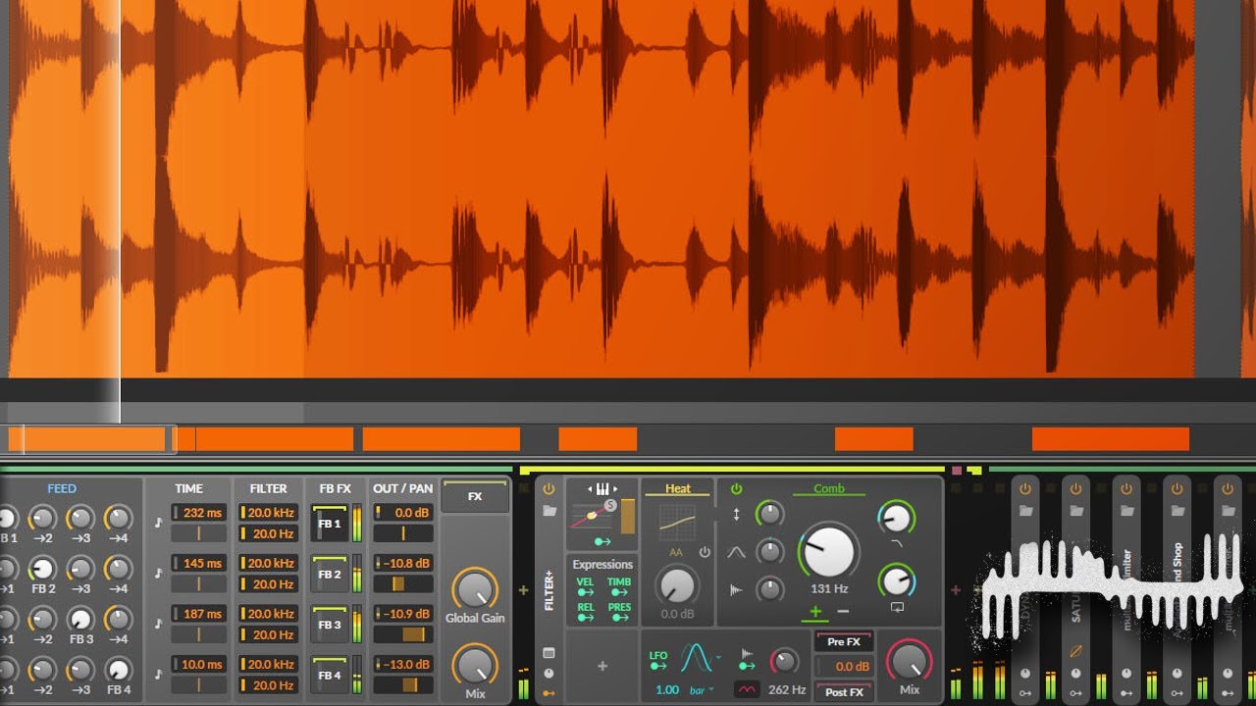Open the LFO waveform shape dropdown

[717, 656]
